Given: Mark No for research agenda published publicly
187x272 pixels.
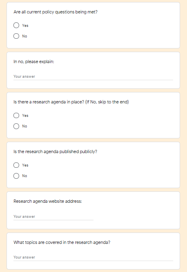Looking at the screenshot, I should tap(16, 176).
